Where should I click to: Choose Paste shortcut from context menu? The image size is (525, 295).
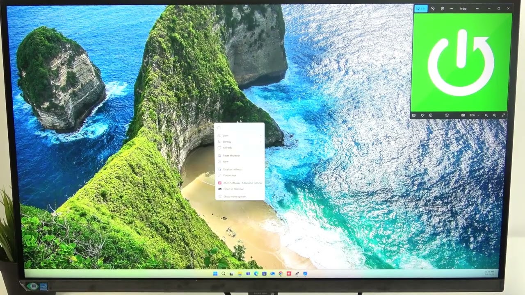tap(240, 156)
